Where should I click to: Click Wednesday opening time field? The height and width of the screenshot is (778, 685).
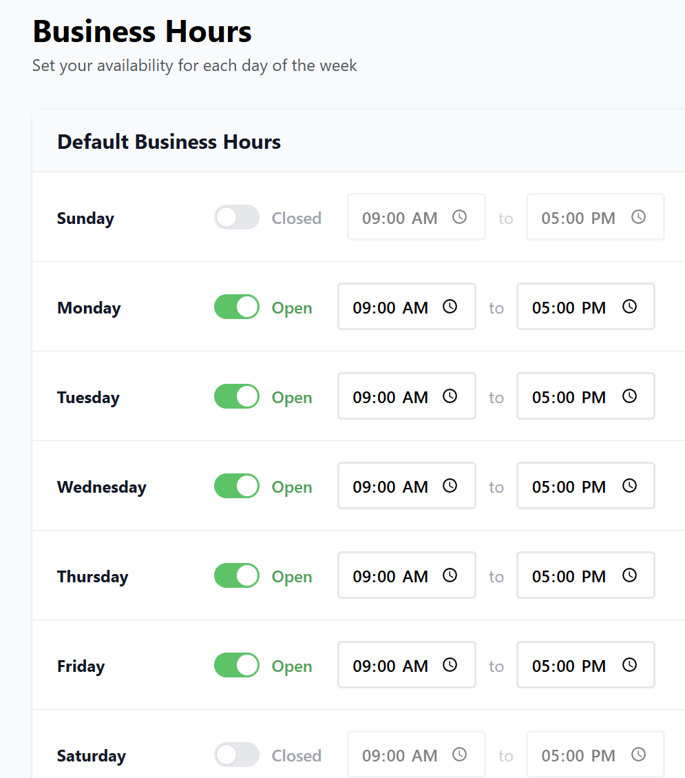[x=390, y=487]
